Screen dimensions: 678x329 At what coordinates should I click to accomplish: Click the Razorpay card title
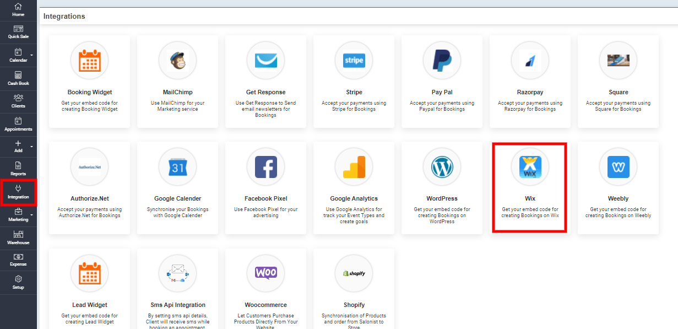pyautogui.click(x=530, y=92)
